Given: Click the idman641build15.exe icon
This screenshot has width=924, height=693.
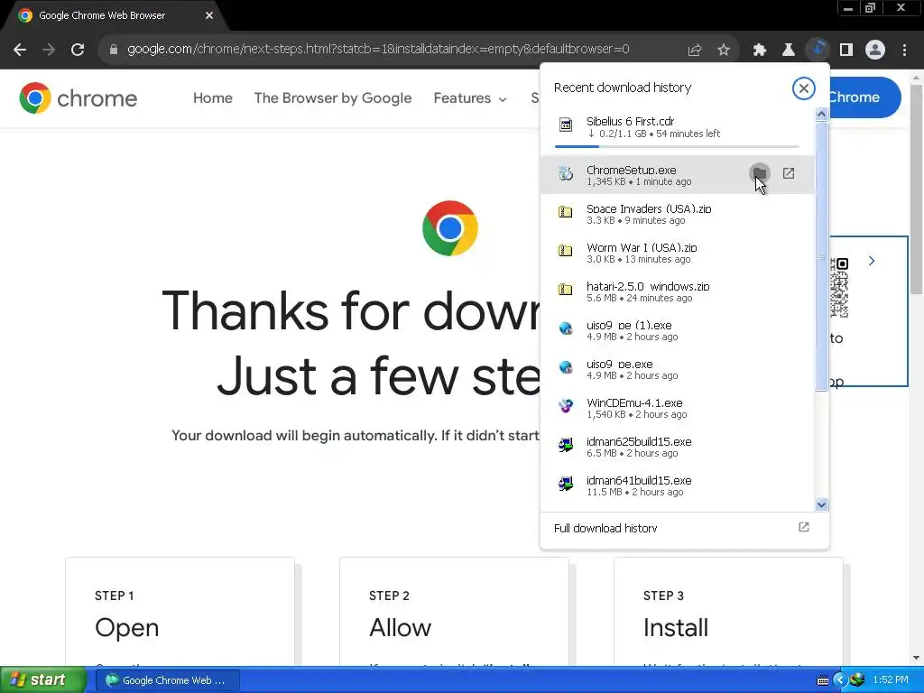Looking at the screenshot, I should coord(565,484).
